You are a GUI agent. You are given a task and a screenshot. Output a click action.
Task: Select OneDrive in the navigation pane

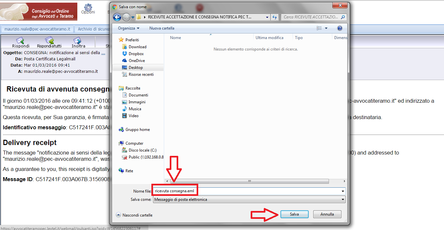coord(137,61)
